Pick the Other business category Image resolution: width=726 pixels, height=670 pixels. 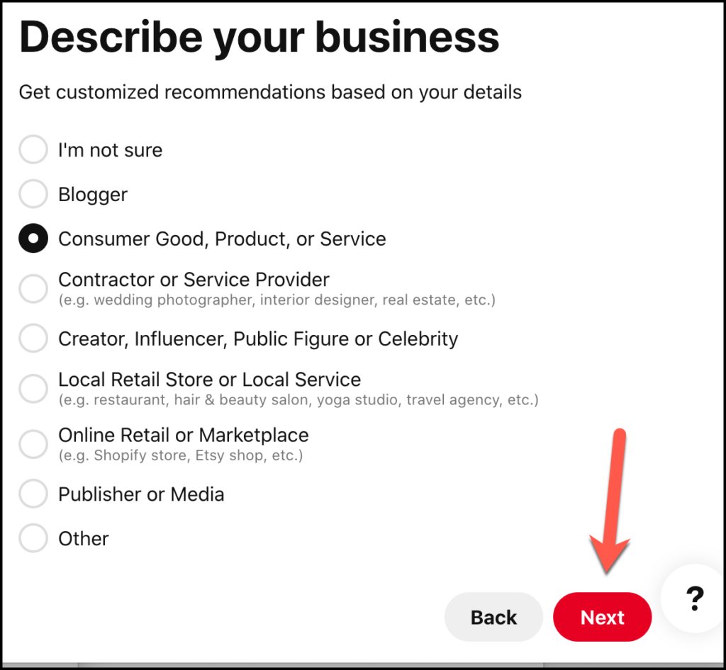pyautogui.click(x=33, y=538)
